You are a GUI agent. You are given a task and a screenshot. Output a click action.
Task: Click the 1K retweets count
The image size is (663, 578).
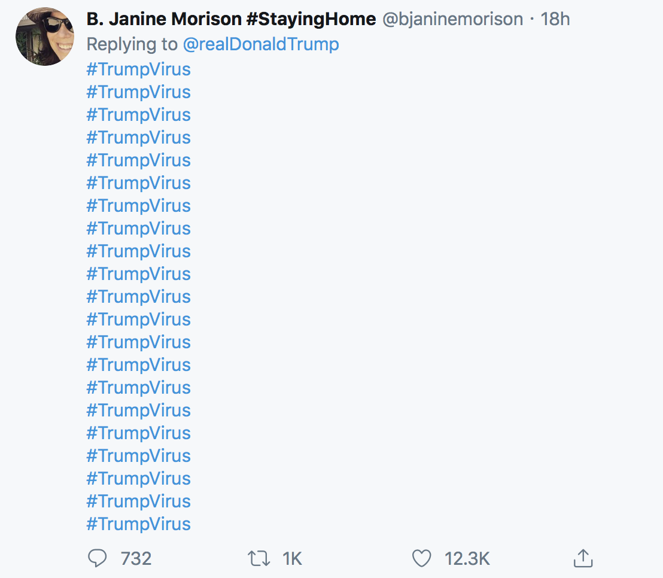point(292,558)
